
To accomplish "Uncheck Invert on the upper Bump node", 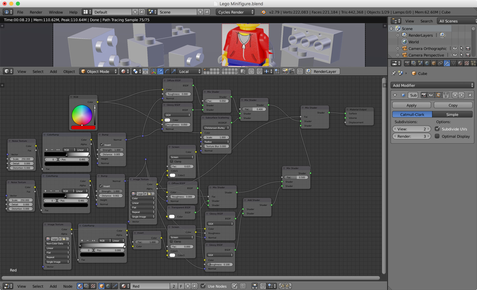I will [x=102, y=145].
